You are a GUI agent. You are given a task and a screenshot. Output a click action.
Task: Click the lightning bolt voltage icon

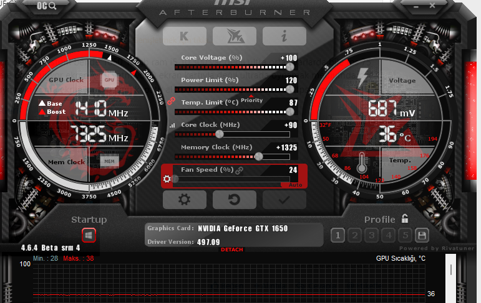pyautogui.click(x=363, y=77)
